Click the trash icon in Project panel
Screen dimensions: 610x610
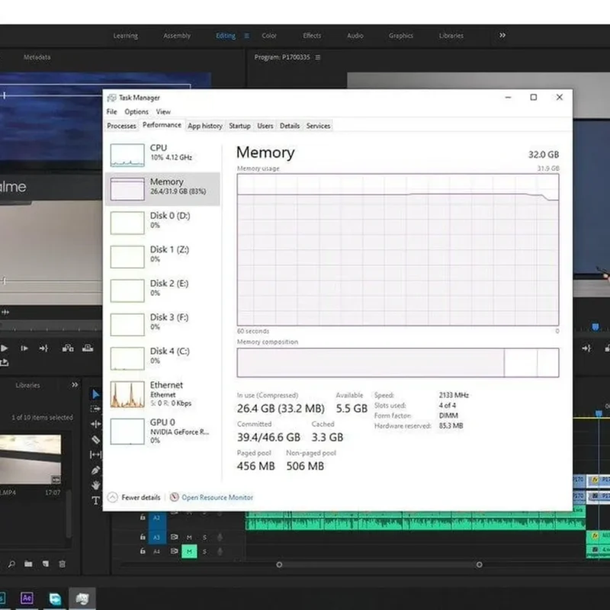[63, 563]
